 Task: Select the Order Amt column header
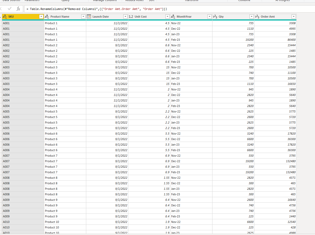[275, 17]
